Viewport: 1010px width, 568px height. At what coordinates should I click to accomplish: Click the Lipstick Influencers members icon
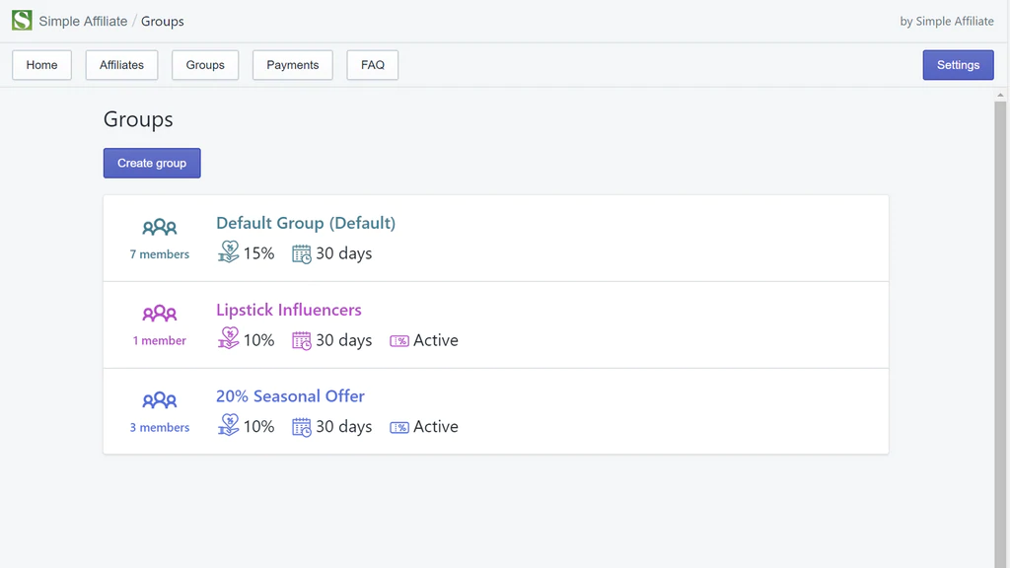[160, 315]
